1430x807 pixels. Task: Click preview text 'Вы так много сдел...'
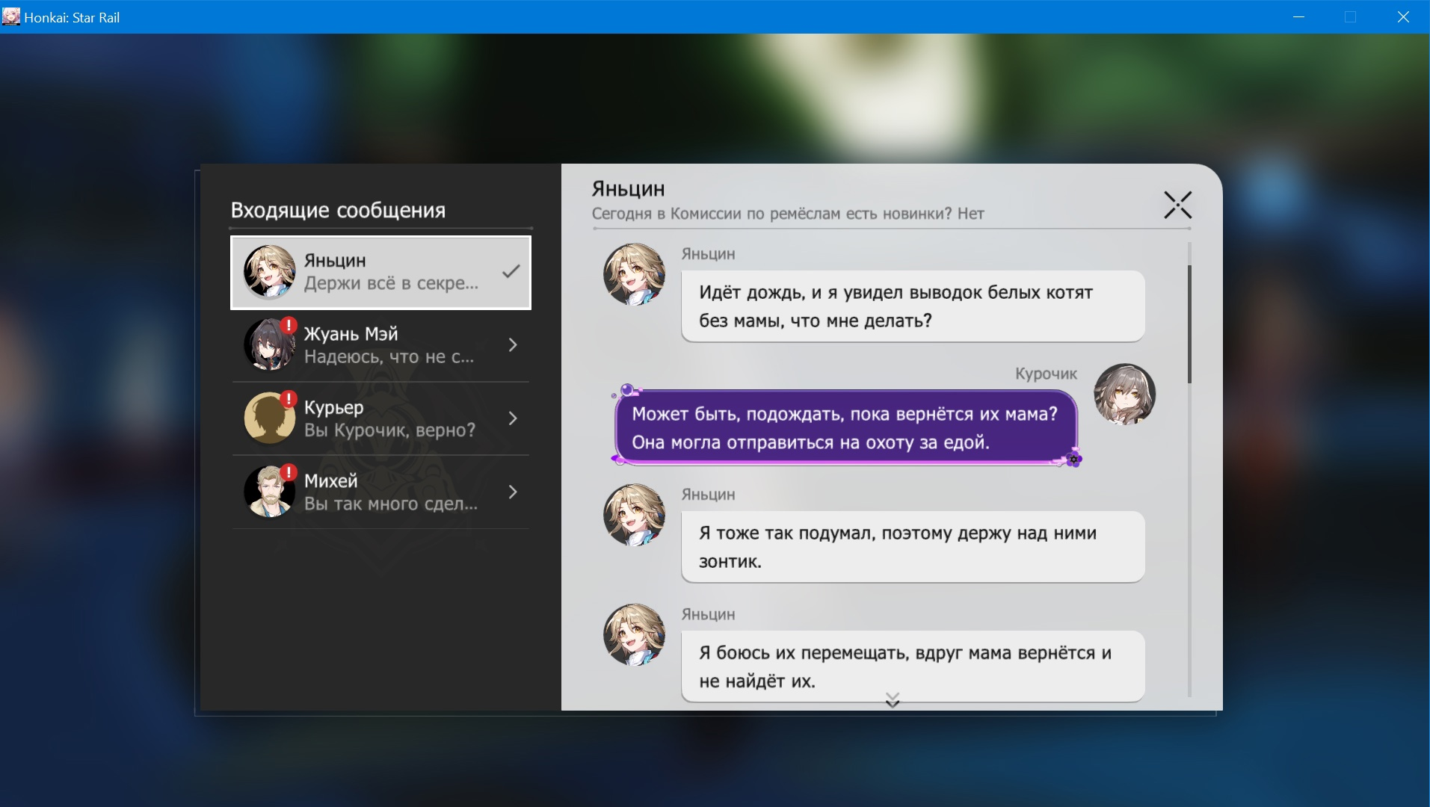click(391, 504)
